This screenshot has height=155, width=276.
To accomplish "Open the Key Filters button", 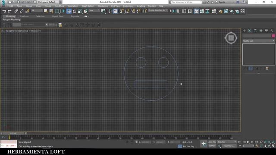I will [x=229, y=146].
